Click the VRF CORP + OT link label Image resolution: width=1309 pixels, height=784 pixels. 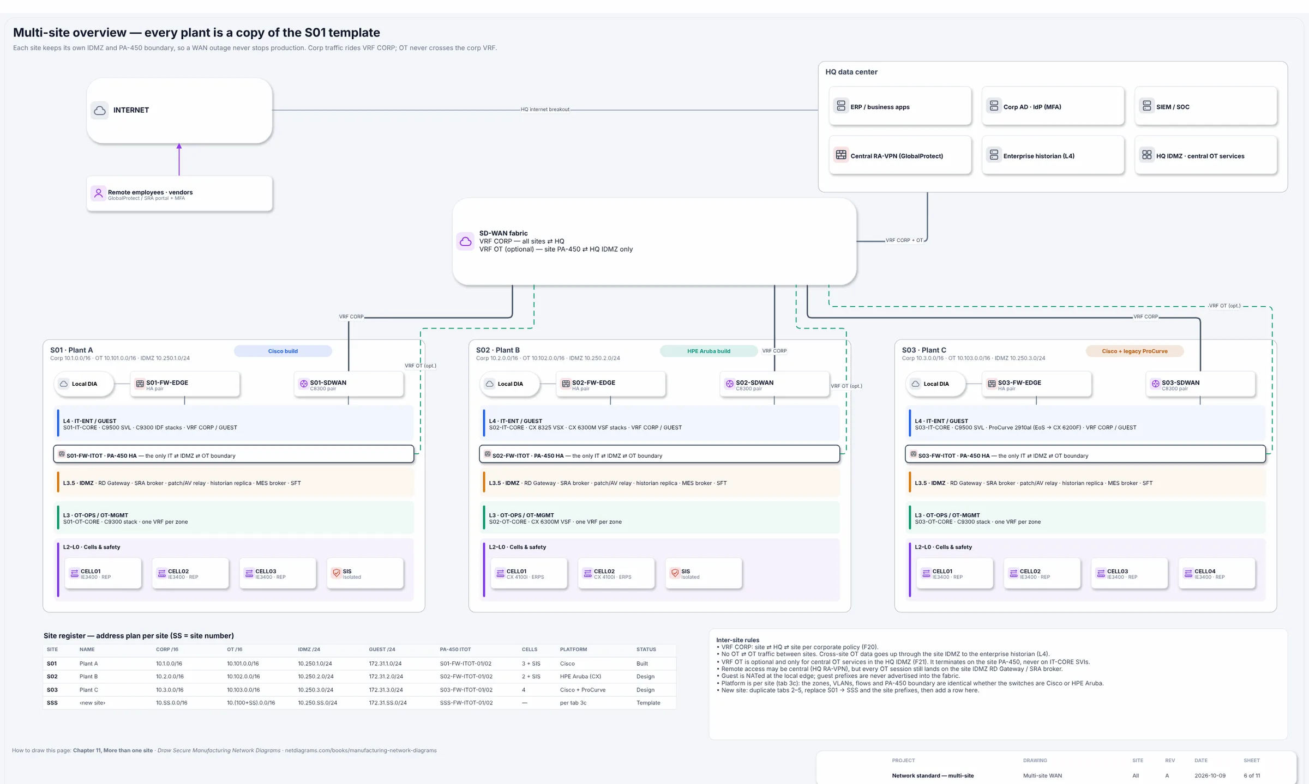coord(904,240)
